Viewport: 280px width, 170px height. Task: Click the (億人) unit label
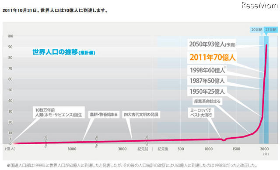[x=10, y=149]
